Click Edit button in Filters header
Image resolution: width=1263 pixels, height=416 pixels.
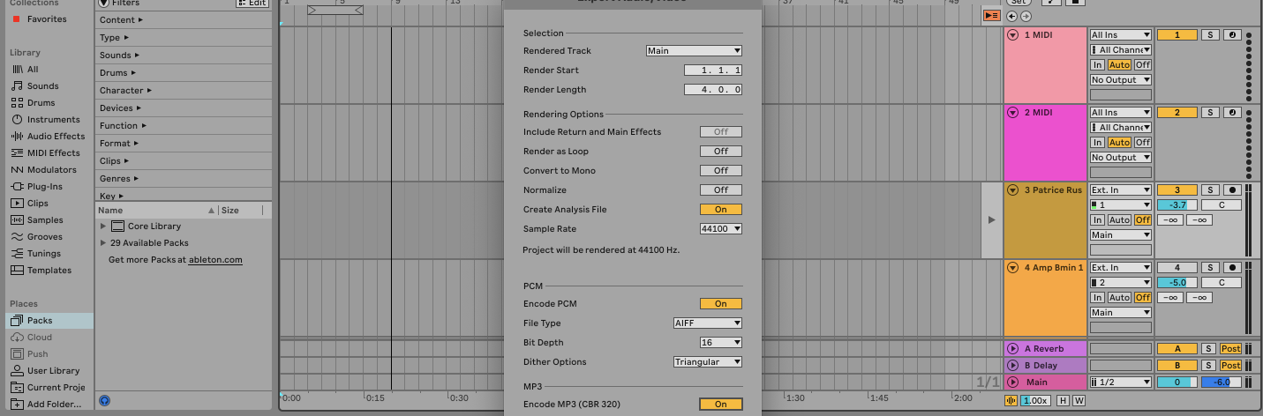[252, 4]
